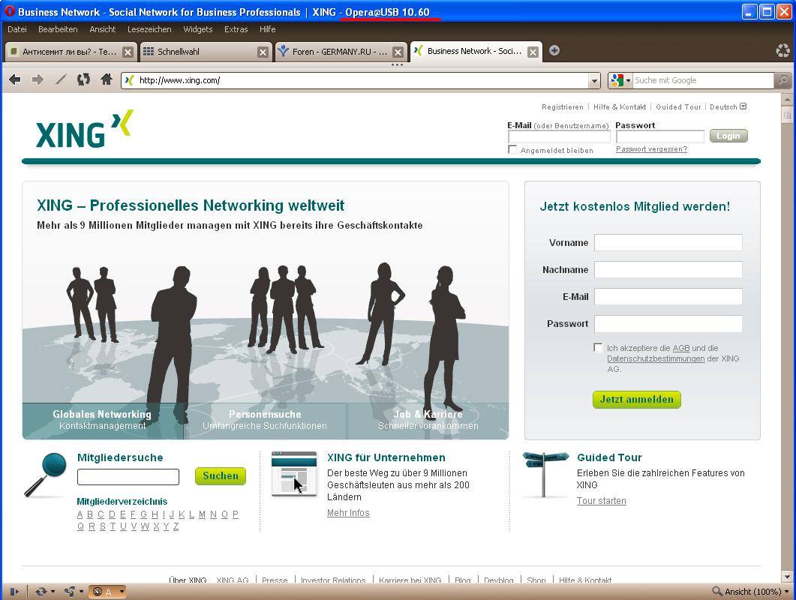Click the Personensuche banner section
Viewport: 796px width, 600px height.
[265, 420]
